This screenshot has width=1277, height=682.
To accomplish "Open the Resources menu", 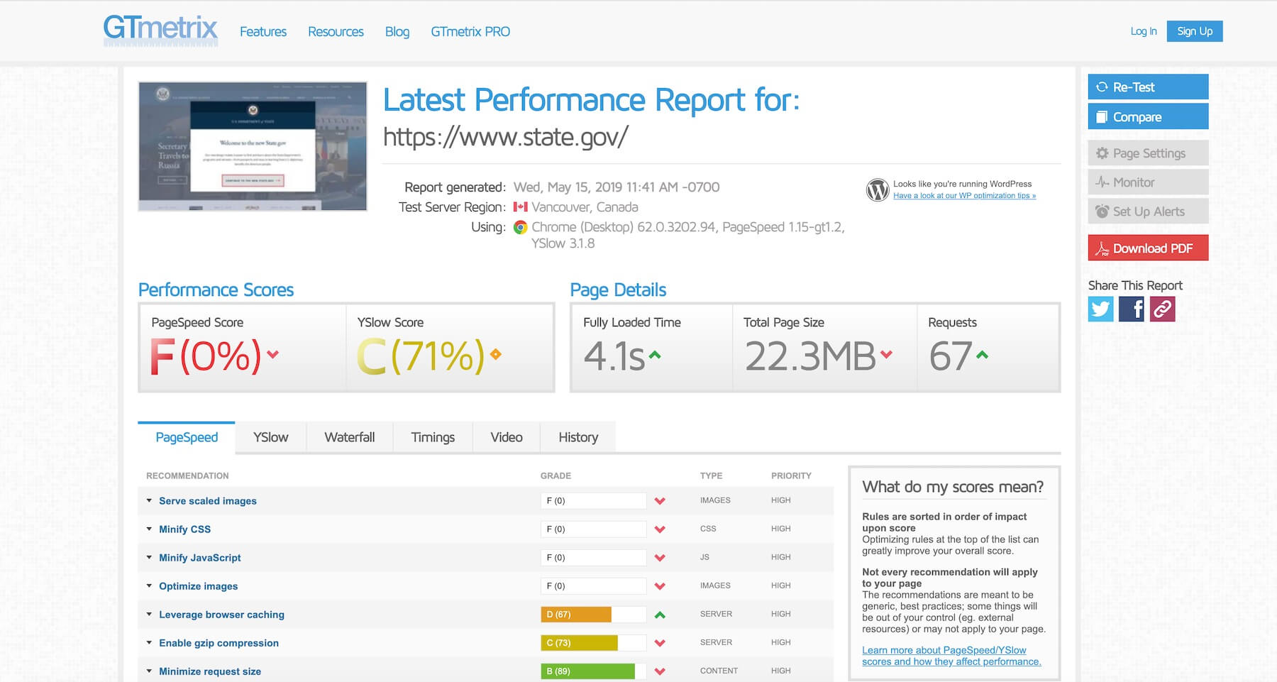I will [336, 31].
